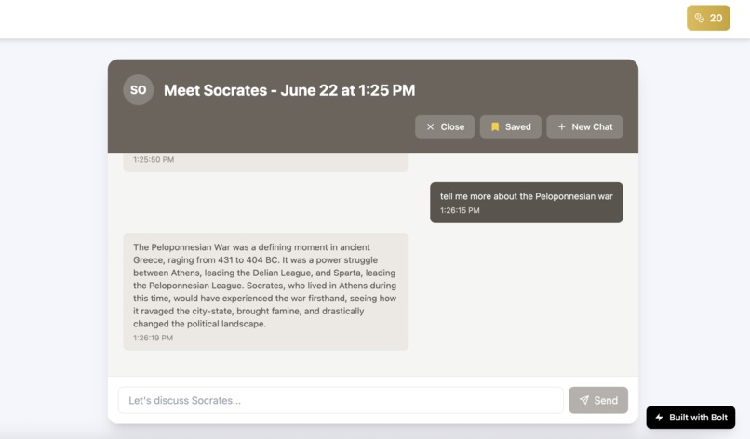Click the X icon on Close
This screenshot has height=439, width=750.
coord(430,126)
